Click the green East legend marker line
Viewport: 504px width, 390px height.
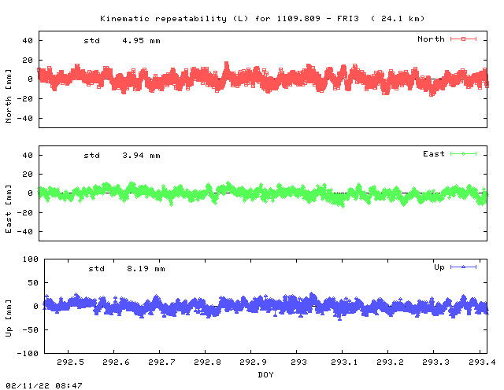[463, 154]
